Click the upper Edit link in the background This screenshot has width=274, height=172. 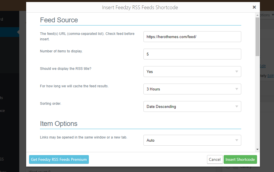pos(262,66)
